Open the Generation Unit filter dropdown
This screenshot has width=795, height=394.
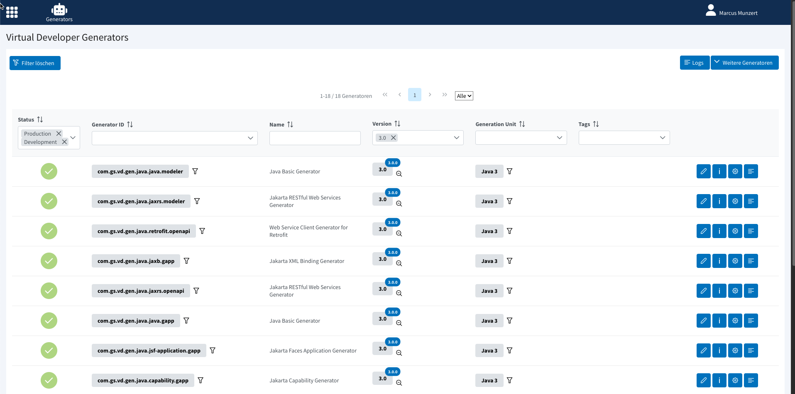coord(559,138)
